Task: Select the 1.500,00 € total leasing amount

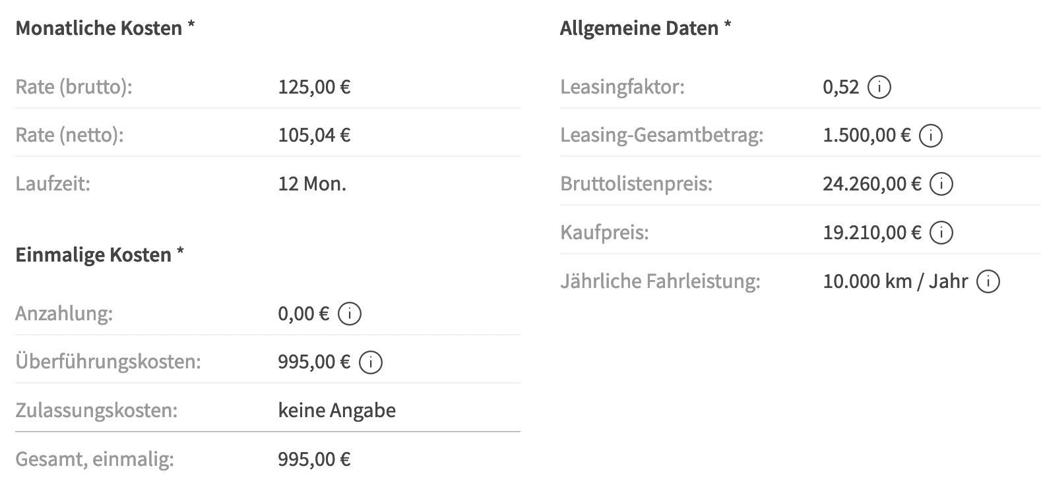Action: pos(867,136)
